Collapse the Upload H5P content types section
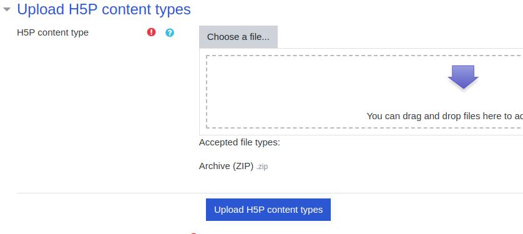This screenshot has height=234, width=523. (x=7, y=9)
